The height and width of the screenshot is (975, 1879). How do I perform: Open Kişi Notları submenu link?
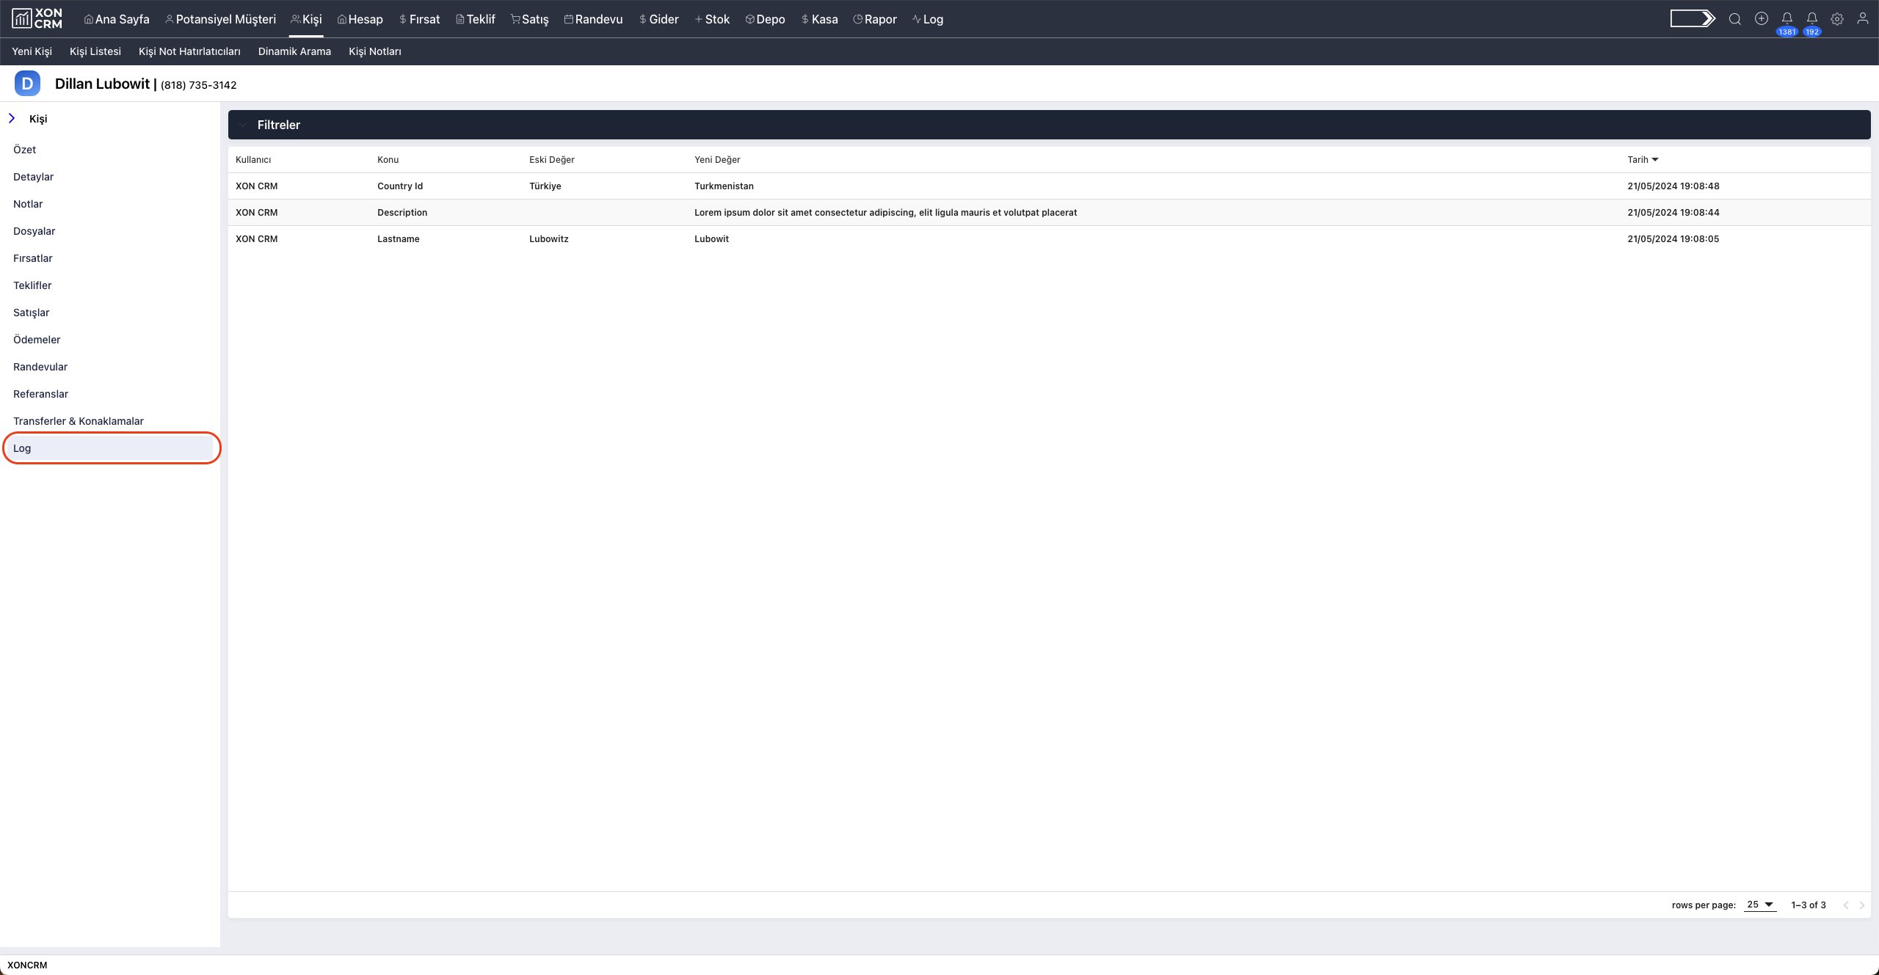(x=375, y=51)
